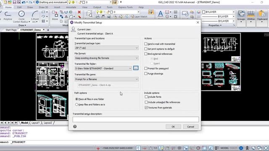
Task: Click the Text tool A icon
Action: [161, 14]
